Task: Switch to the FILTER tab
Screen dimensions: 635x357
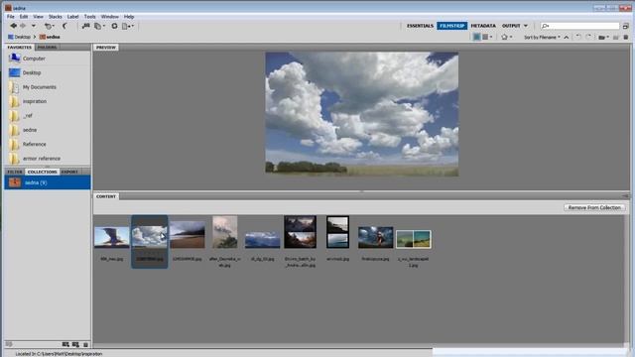Action: [15, 172]
